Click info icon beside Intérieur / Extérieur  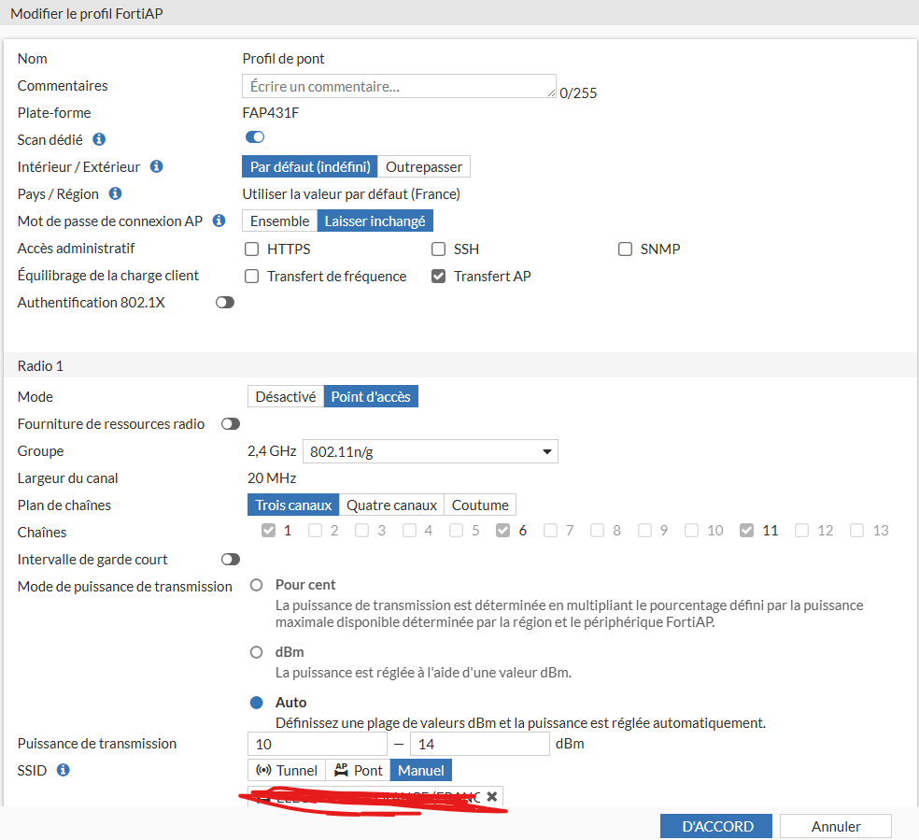(x=157, y=166)
